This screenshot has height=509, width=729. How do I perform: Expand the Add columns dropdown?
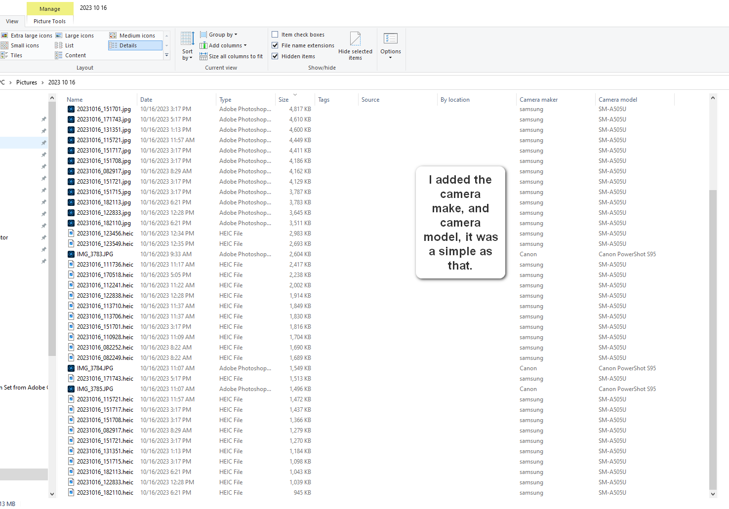point(225,45)
